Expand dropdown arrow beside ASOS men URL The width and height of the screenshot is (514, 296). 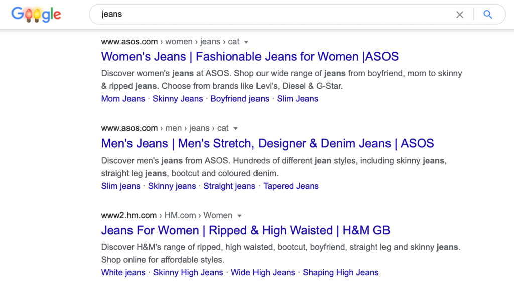click(x=235, y=129)
